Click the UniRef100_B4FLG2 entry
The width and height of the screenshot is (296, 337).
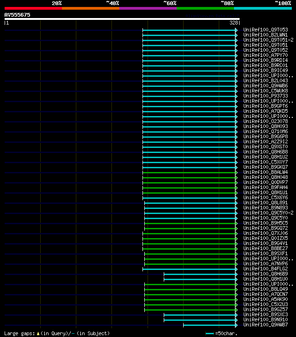point(265,269)
